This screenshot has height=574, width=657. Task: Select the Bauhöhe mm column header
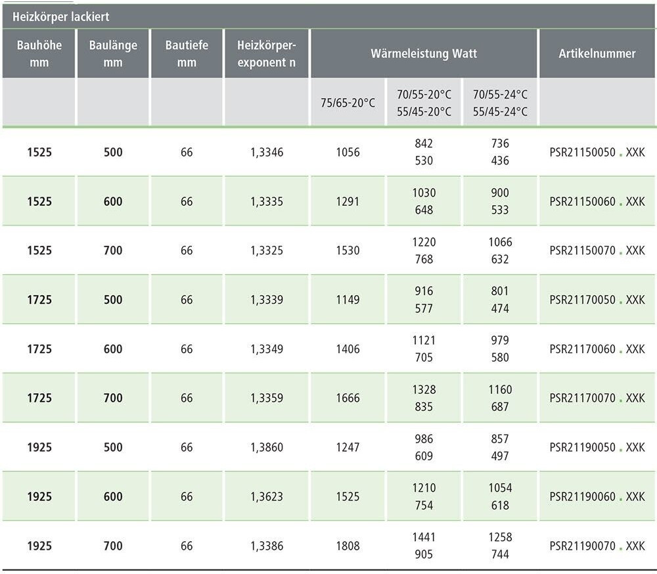pos(39,54)
